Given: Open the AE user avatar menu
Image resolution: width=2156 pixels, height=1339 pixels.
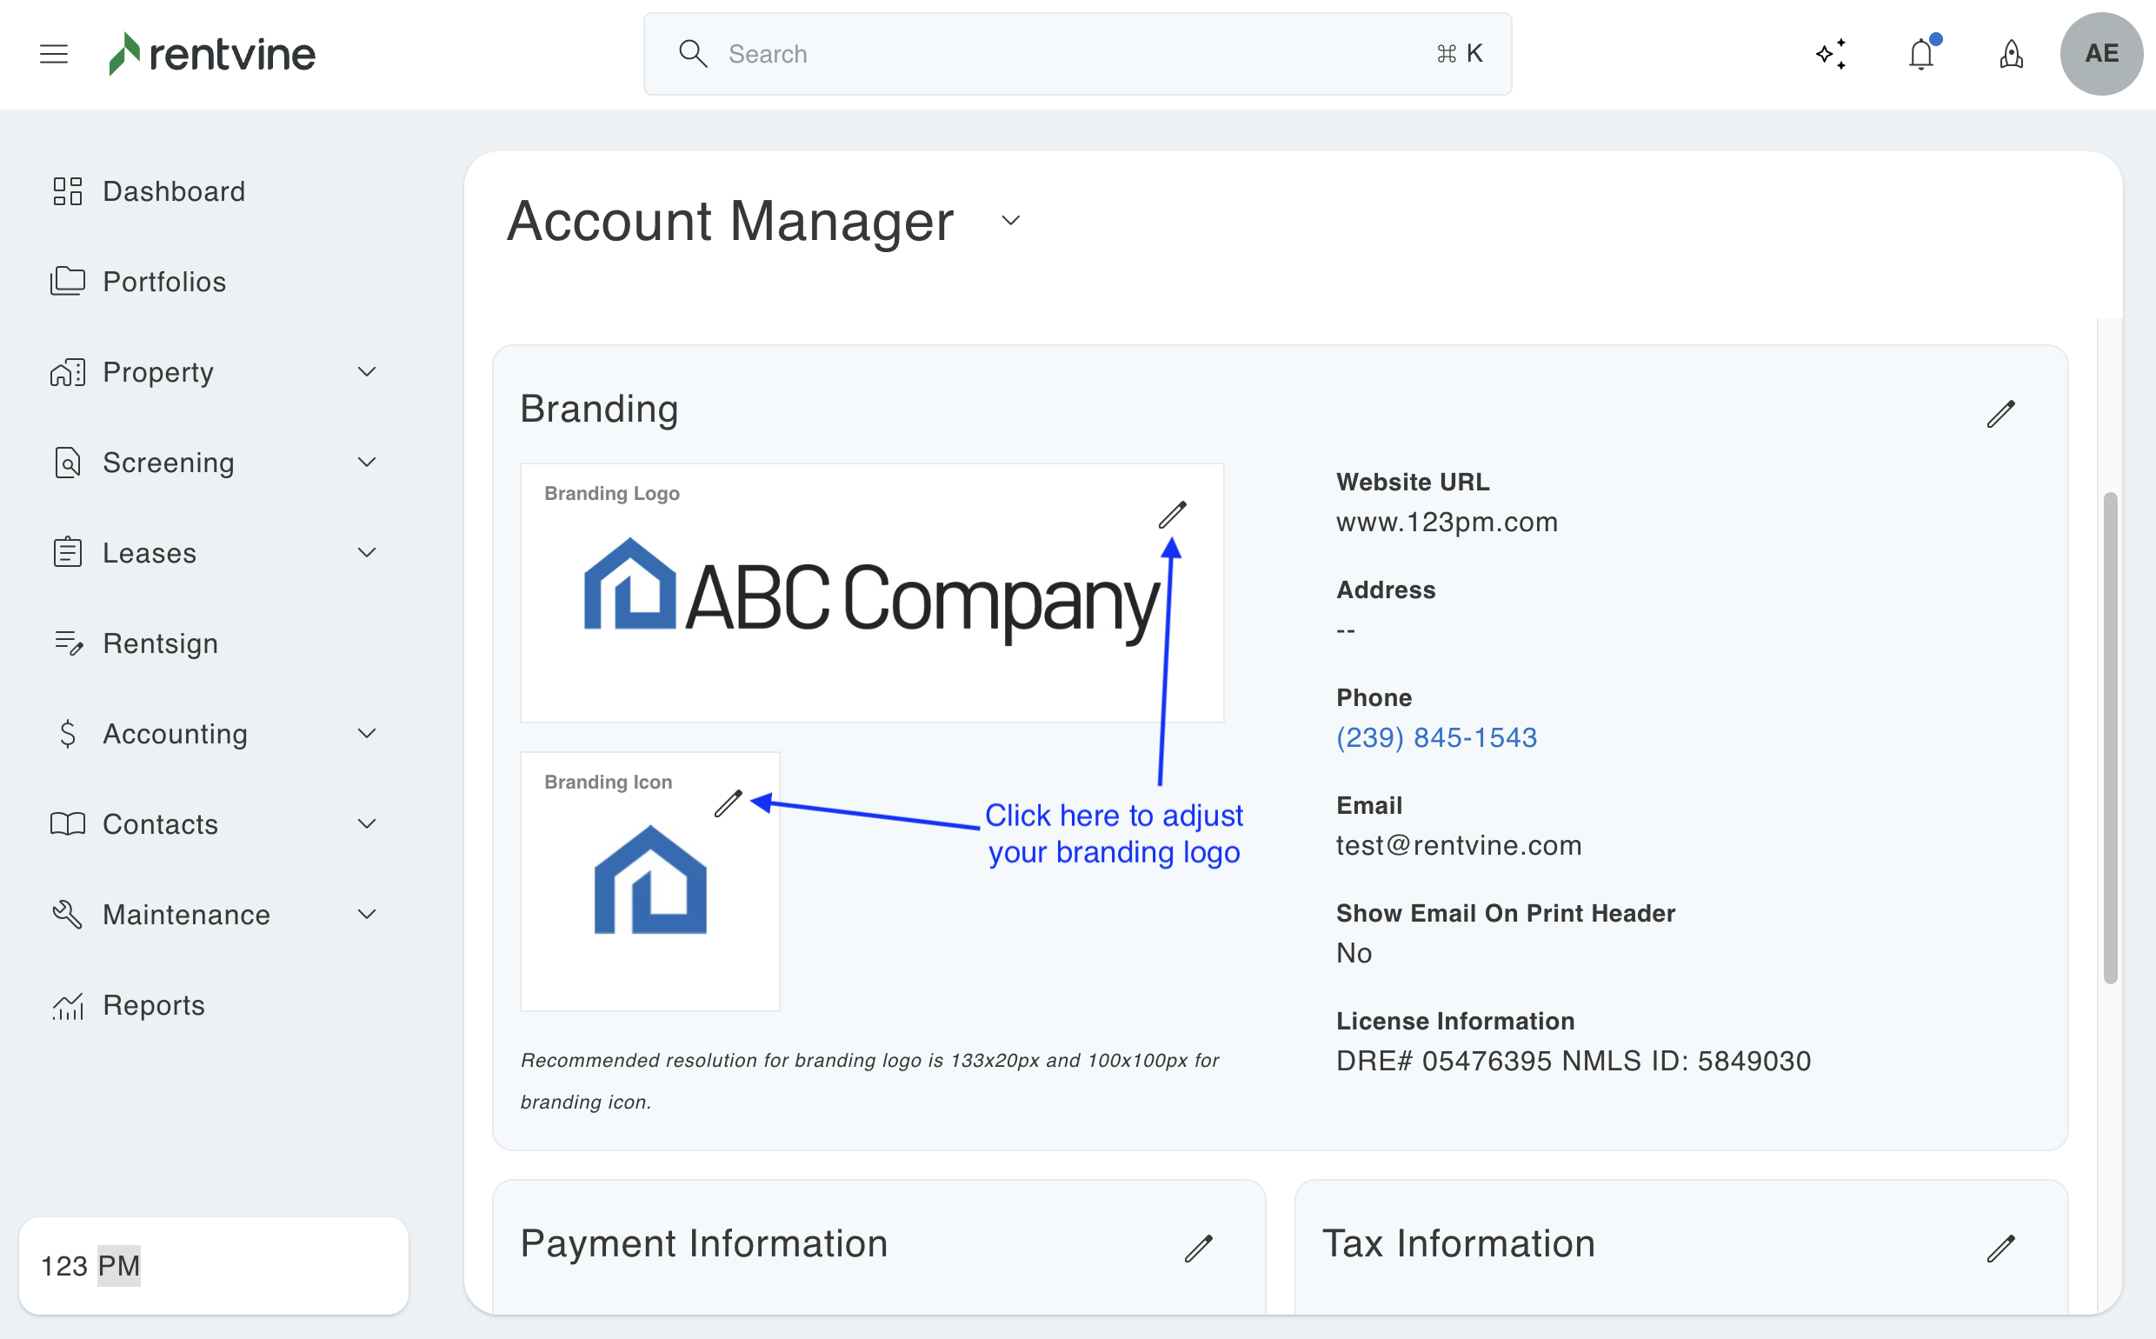Looking at the screenshot, I should click(2101, 54).
